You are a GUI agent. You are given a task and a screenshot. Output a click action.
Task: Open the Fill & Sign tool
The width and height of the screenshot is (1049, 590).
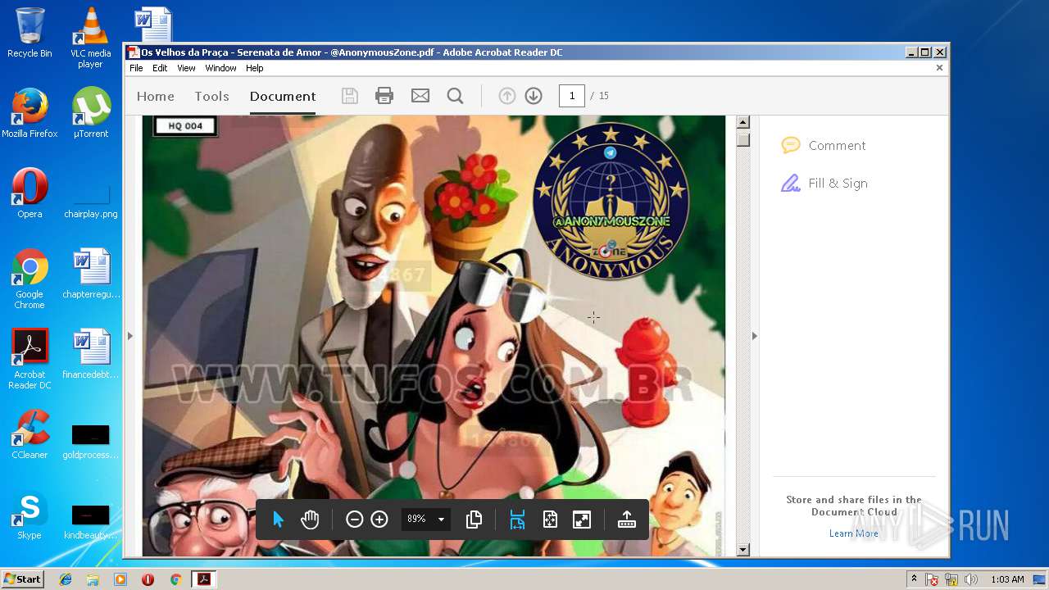[x=824, y=183]
